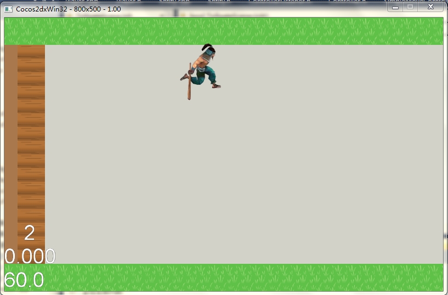Click the Cocos2dxWin32 window title icon
Screen dimensions: 448x295
[x=9, y=9]
